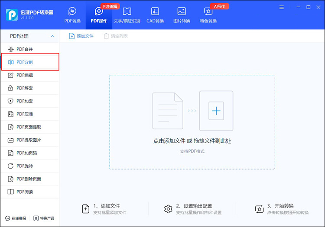The image size is (325, 227).
Task: Open the 文字/票证识别 tab icon
Action: [x=127, y=11]
